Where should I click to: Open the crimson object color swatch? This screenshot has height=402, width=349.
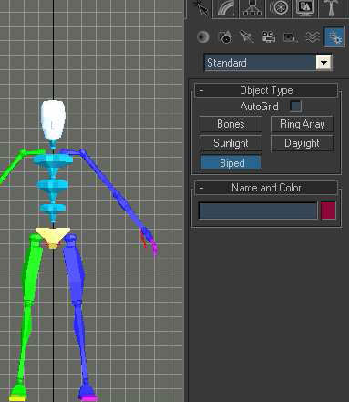pos(328,211)
